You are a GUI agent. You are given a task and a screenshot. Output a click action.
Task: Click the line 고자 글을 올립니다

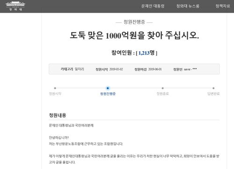[x=62, y=162]
